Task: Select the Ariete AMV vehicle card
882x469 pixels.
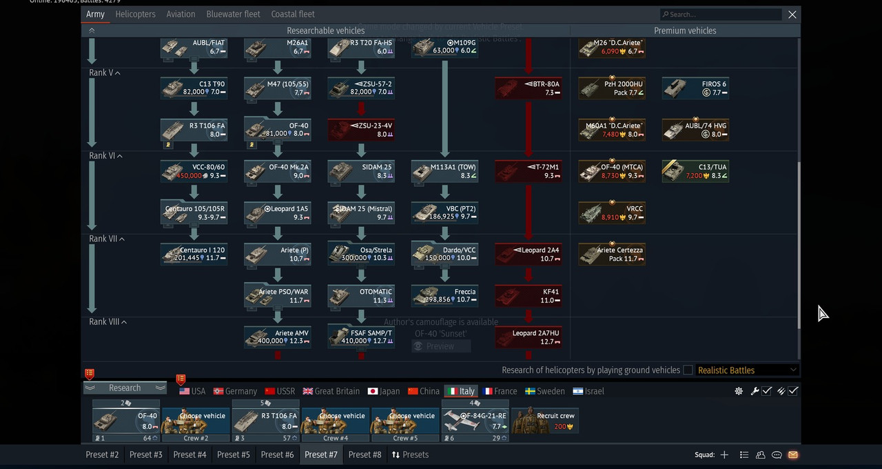Action: pos(278,337)
